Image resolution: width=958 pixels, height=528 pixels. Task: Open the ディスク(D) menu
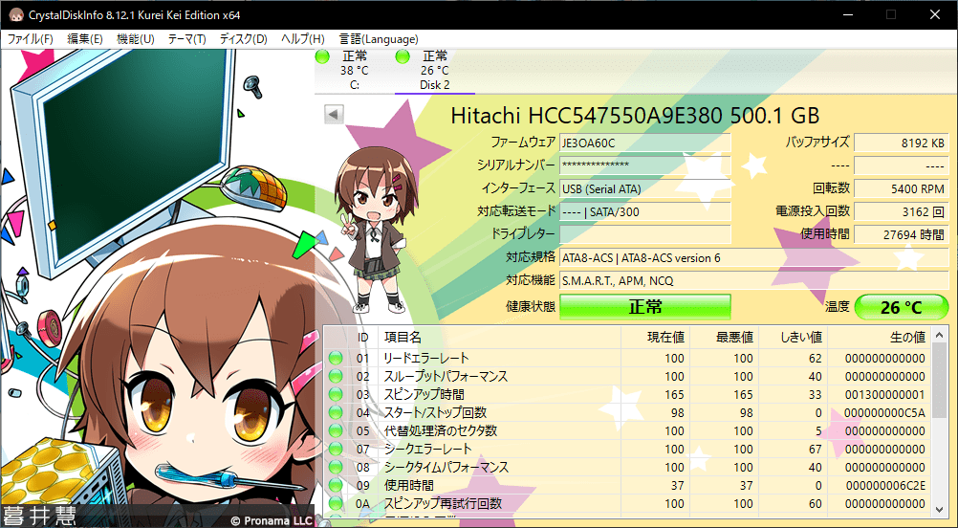pyautogui.click(x=244, y=39)
